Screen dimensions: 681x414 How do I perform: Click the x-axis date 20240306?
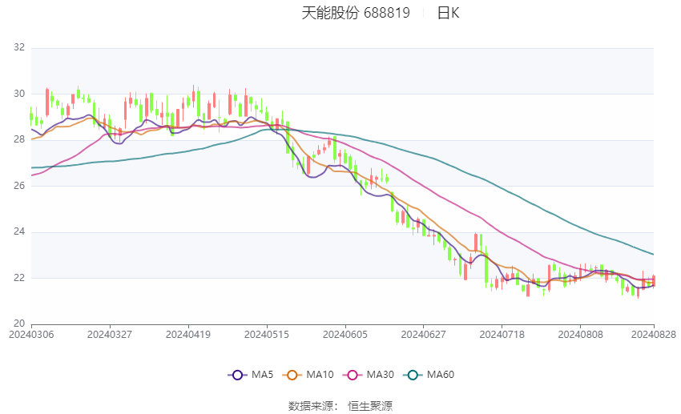coord(31,335)
